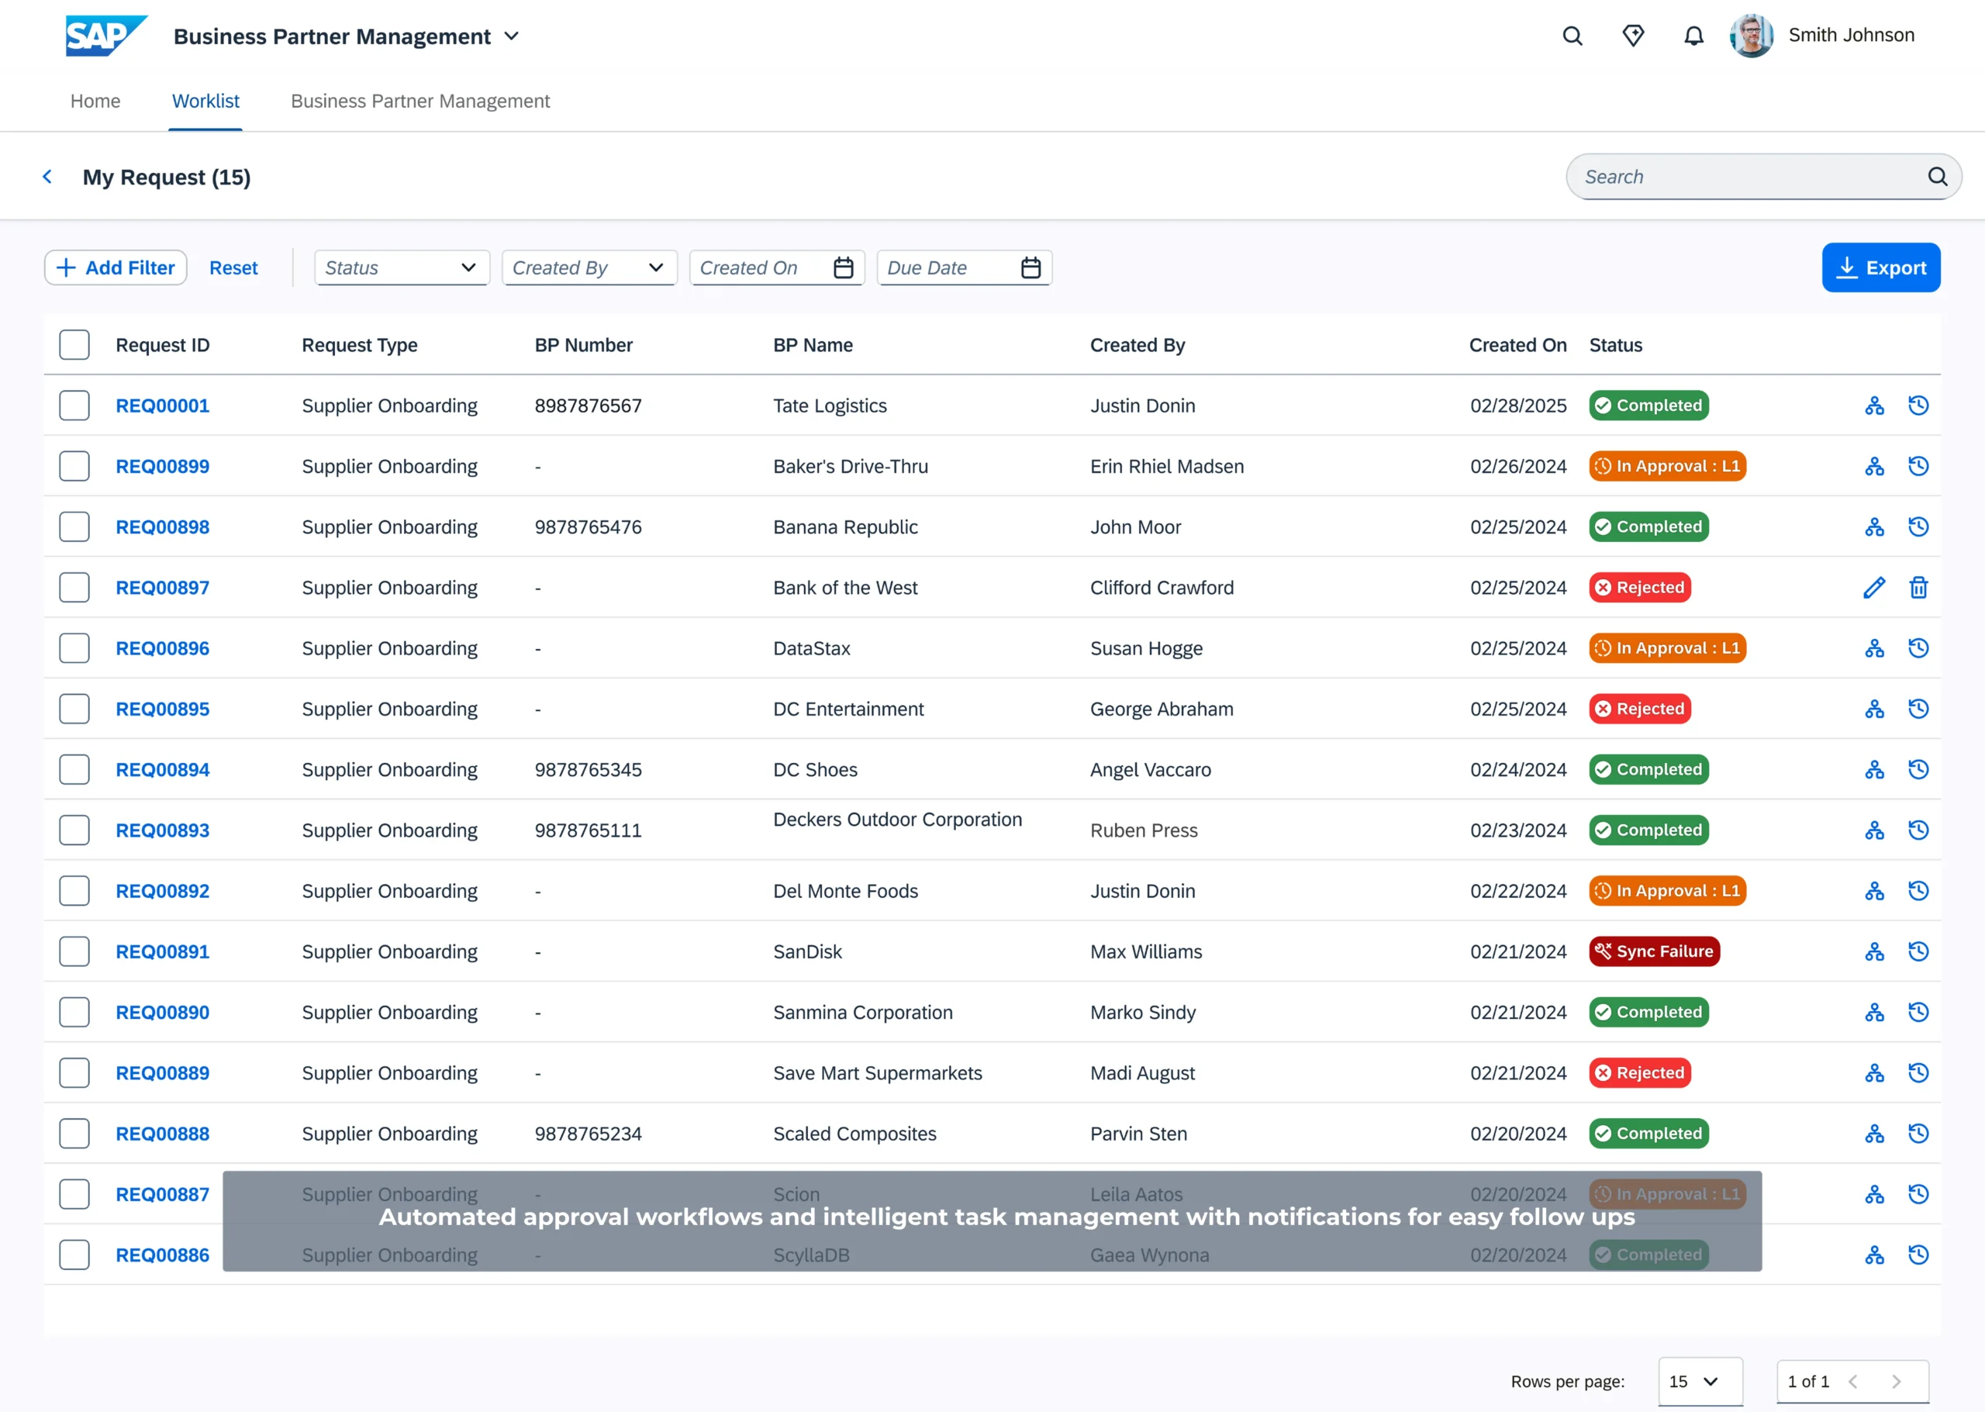Open workflow icon for REQ00892

click(1875, 891)
